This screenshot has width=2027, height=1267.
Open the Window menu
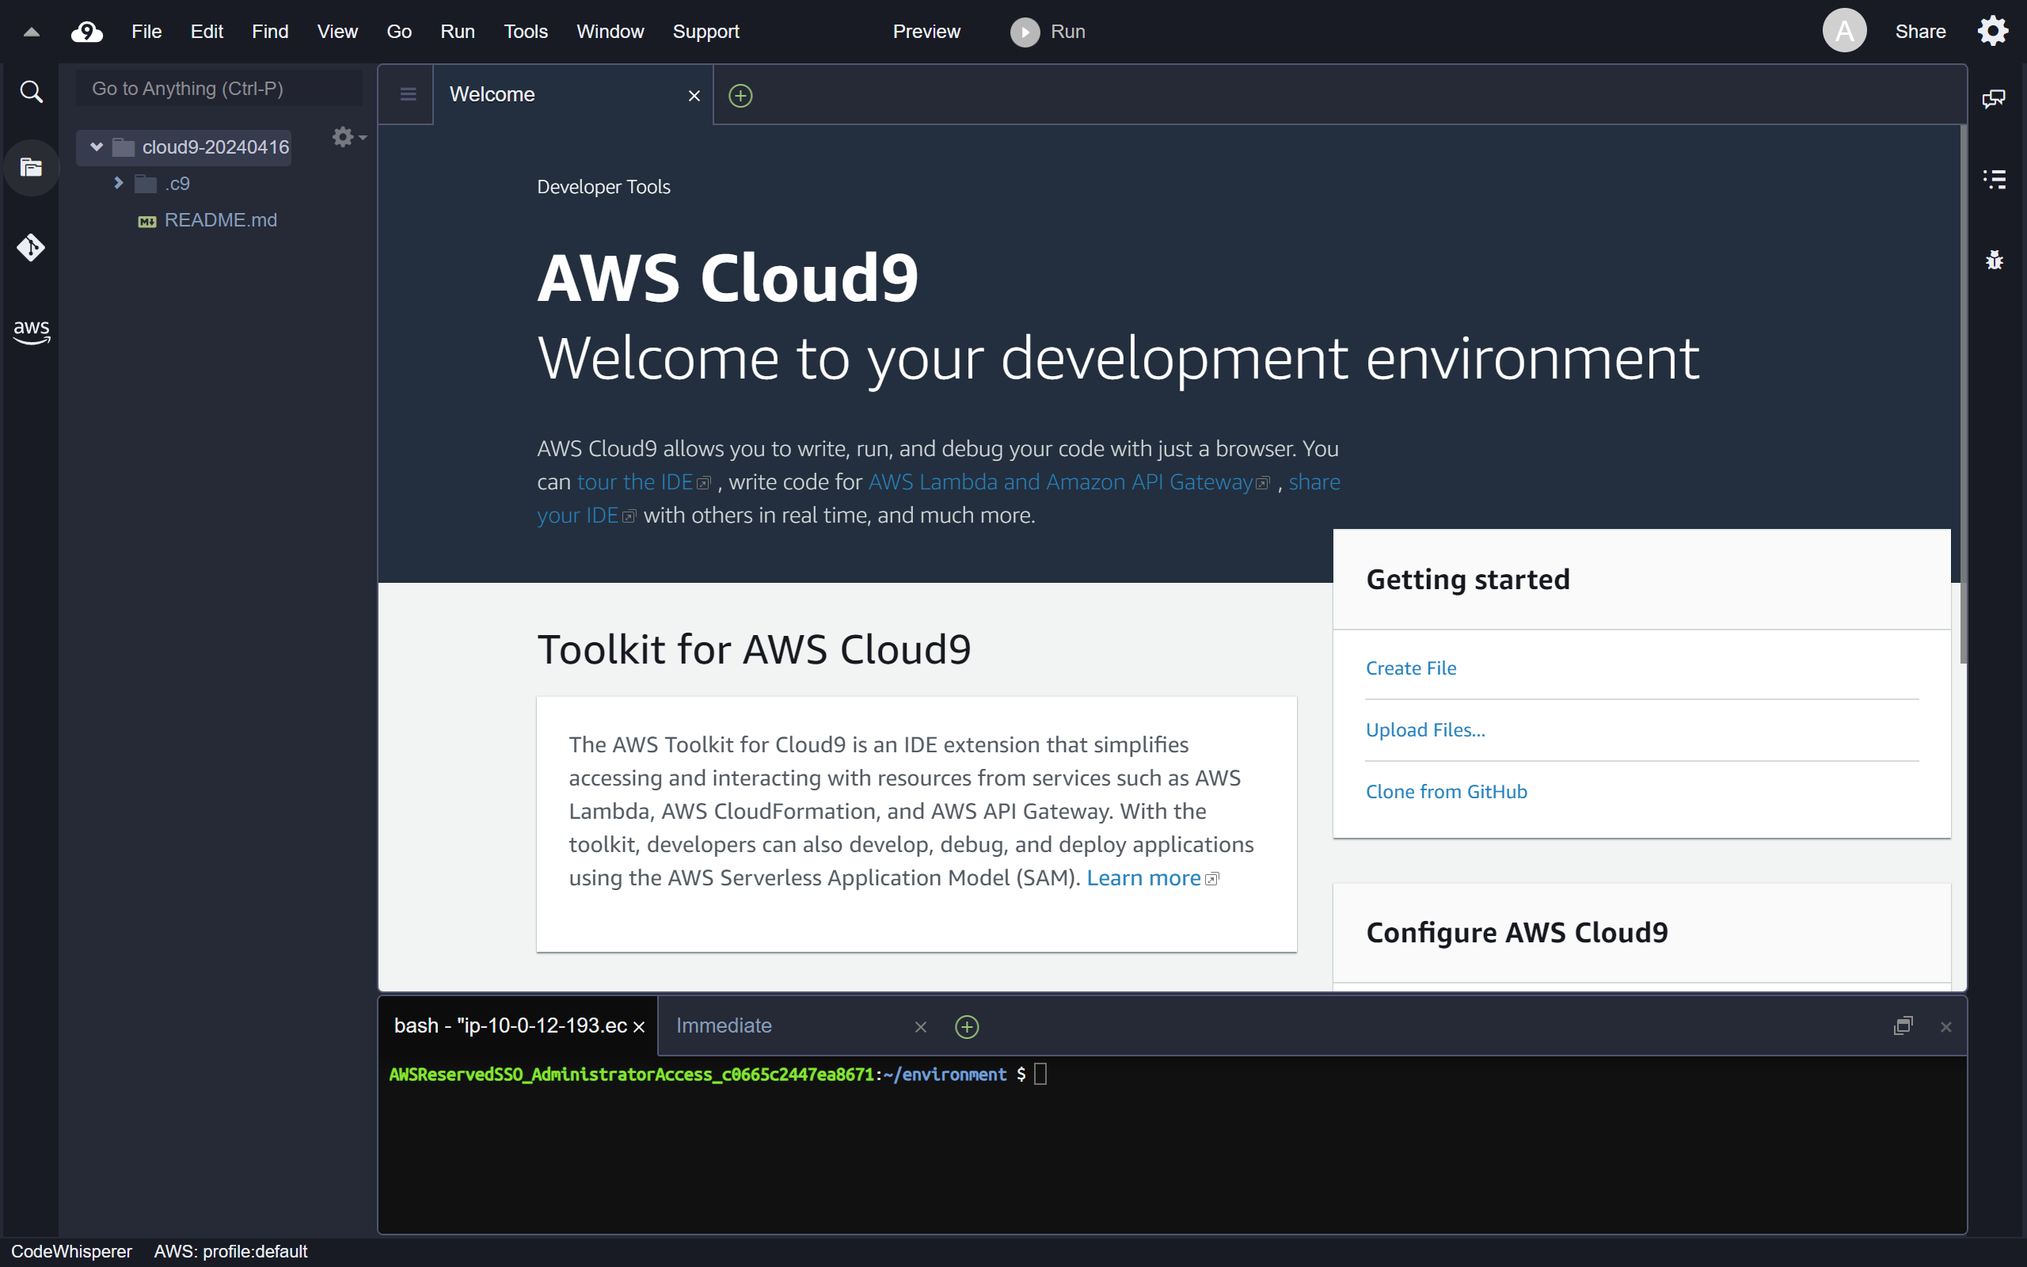point(610,31)
